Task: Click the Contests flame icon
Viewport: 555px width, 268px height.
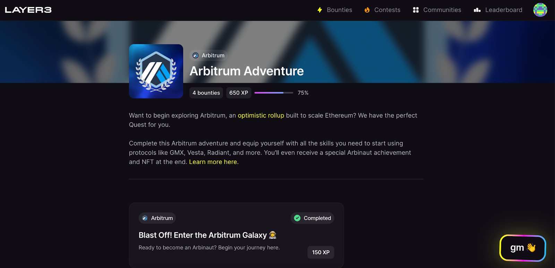Action: pos(367,10)
